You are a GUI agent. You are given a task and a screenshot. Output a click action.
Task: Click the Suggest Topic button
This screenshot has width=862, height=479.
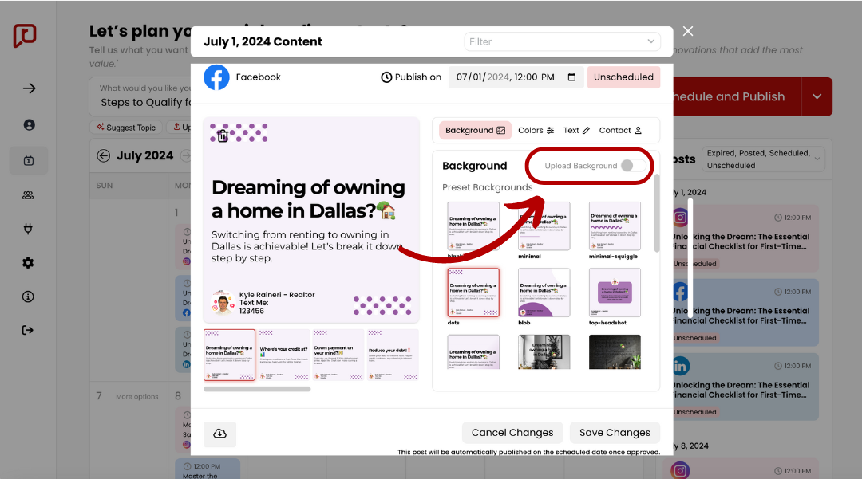click(x=126, y=128)
